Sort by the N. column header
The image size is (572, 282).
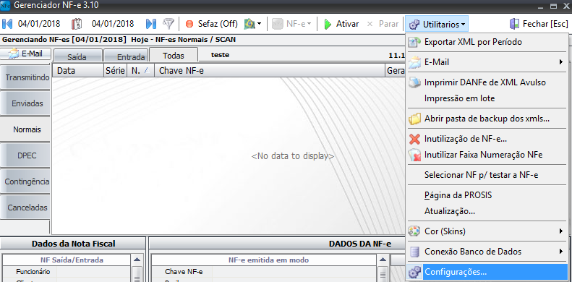pos(140,71)
